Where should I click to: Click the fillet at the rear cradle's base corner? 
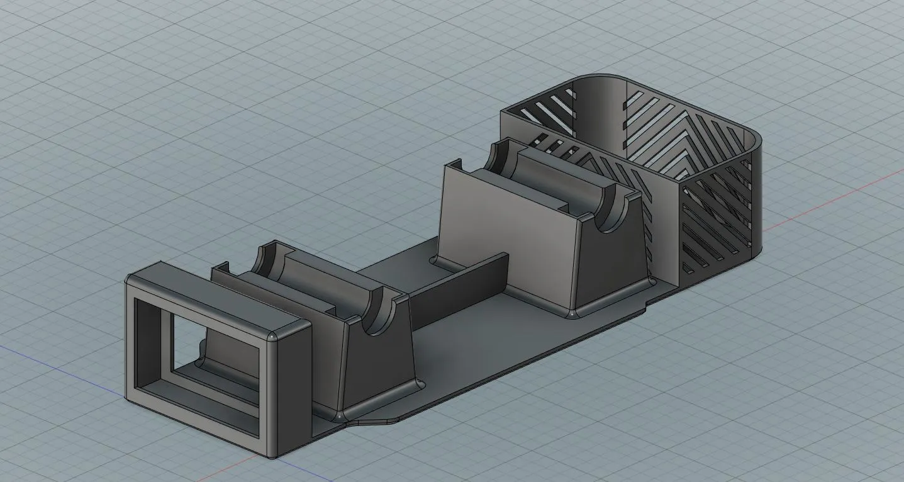pyautogui.click(x=572, y=312)
